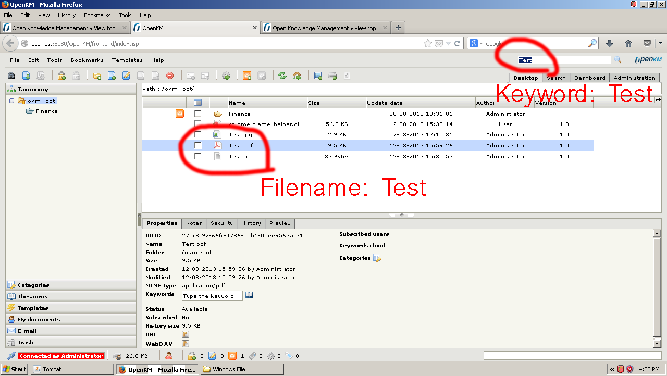Open the Templates menu
The image size is (667, 376).
click(x=127, y=60)
